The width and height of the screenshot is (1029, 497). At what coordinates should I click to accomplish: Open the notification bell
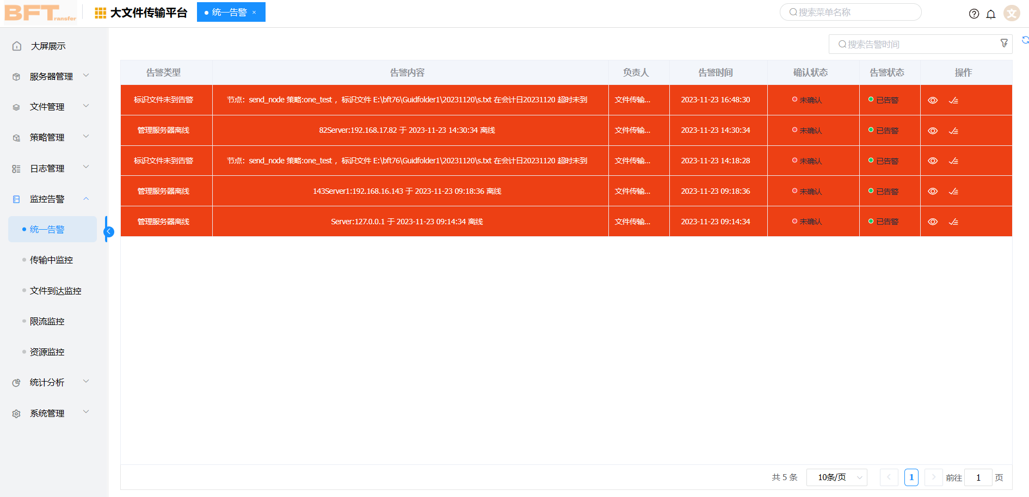[991, 14]
